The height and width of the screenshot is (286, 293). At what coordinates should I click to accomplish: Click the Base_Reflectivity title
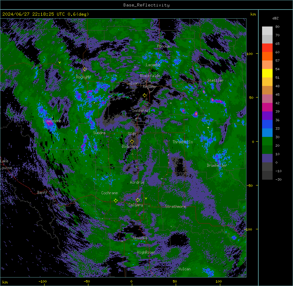click(146, 5)
